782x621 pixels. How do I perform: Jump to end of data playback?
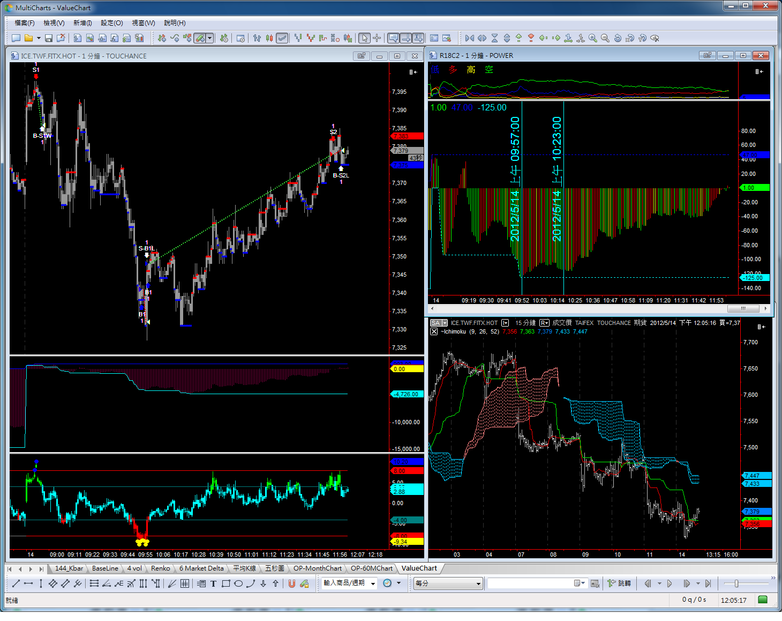click(708, 583)
